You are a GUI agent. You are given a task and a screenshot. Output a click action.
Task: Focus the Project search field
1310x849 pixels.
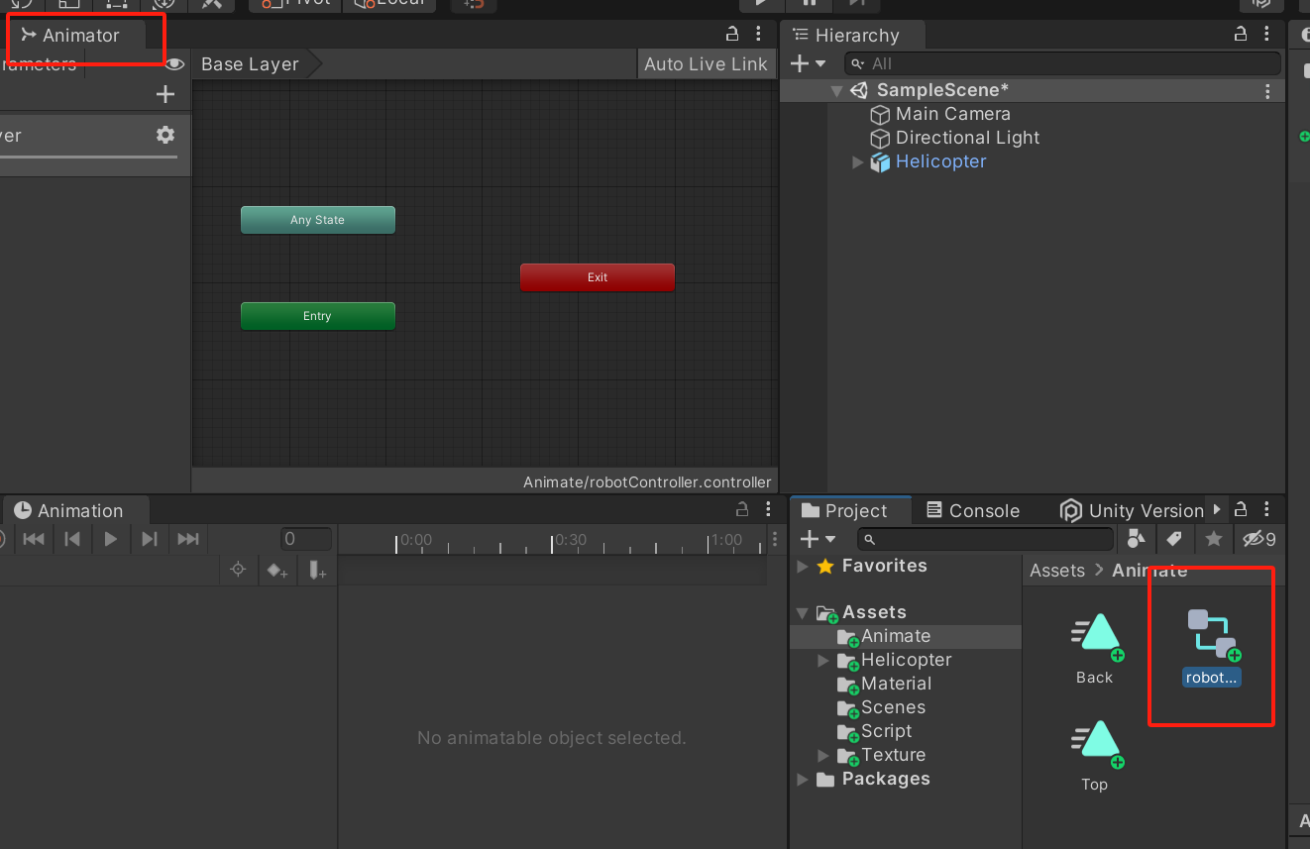pos(986,539)
